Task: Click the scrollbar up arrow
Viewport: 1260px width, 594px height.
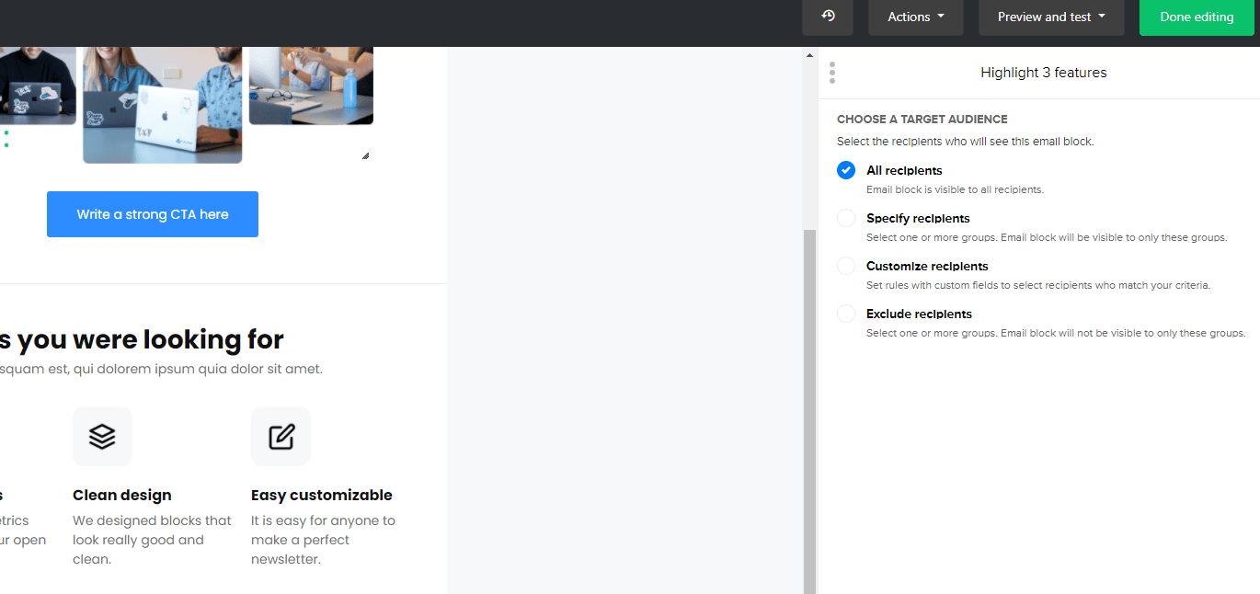Action: tap(809, 55)
